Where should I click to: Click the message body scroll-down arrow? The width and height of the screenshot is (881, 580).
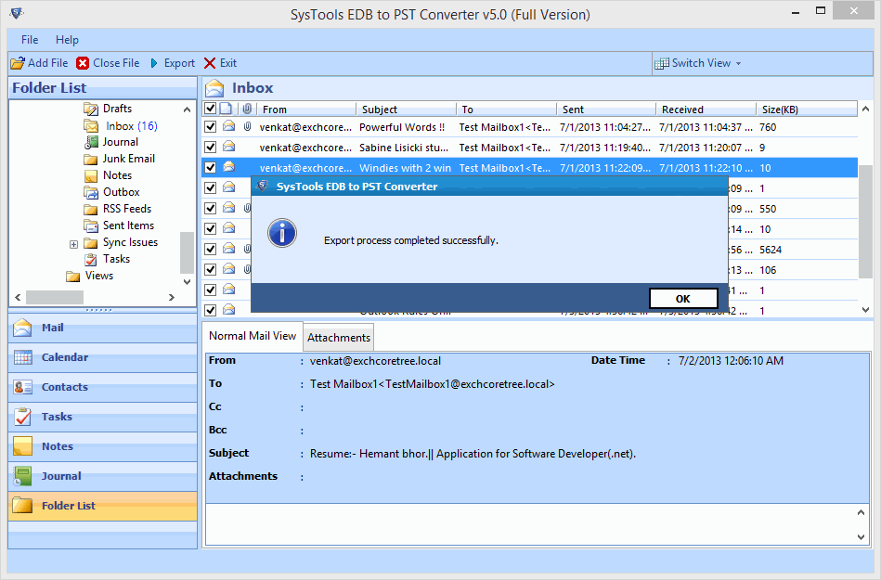861,536
